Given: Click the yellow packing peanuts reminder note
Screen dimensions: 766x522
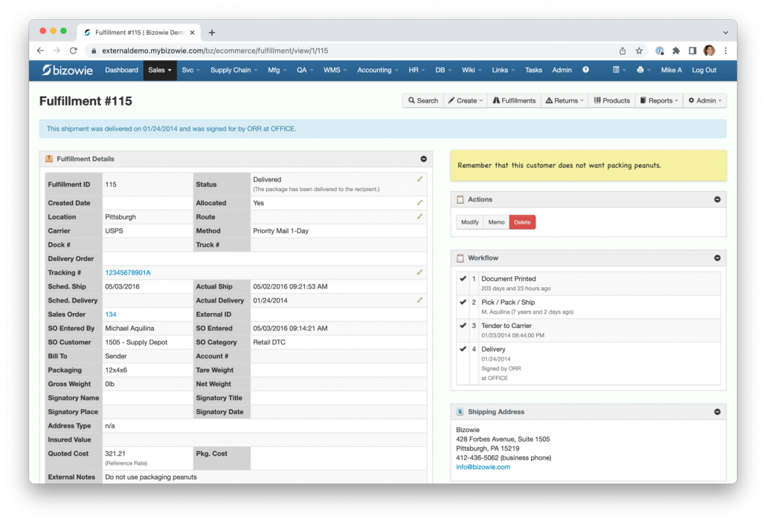Looking at the screenshot, I should 588,165.
